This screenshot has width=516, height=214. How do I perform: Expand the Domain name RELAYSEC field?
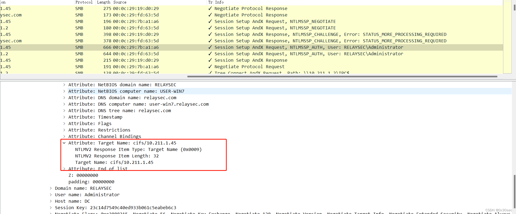[51, 188]
